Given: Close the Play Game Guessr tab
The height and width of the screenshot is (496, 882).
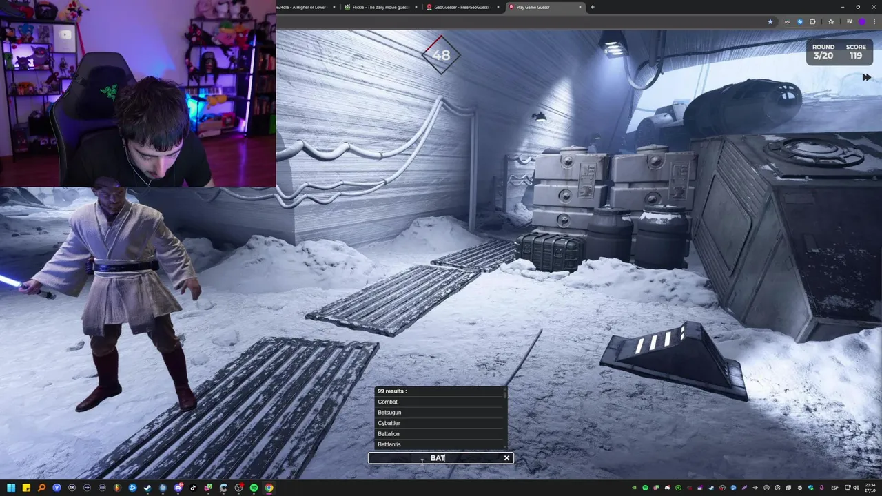Looking at the screenshot, I should pyautogui.click(x=580, y=7).
